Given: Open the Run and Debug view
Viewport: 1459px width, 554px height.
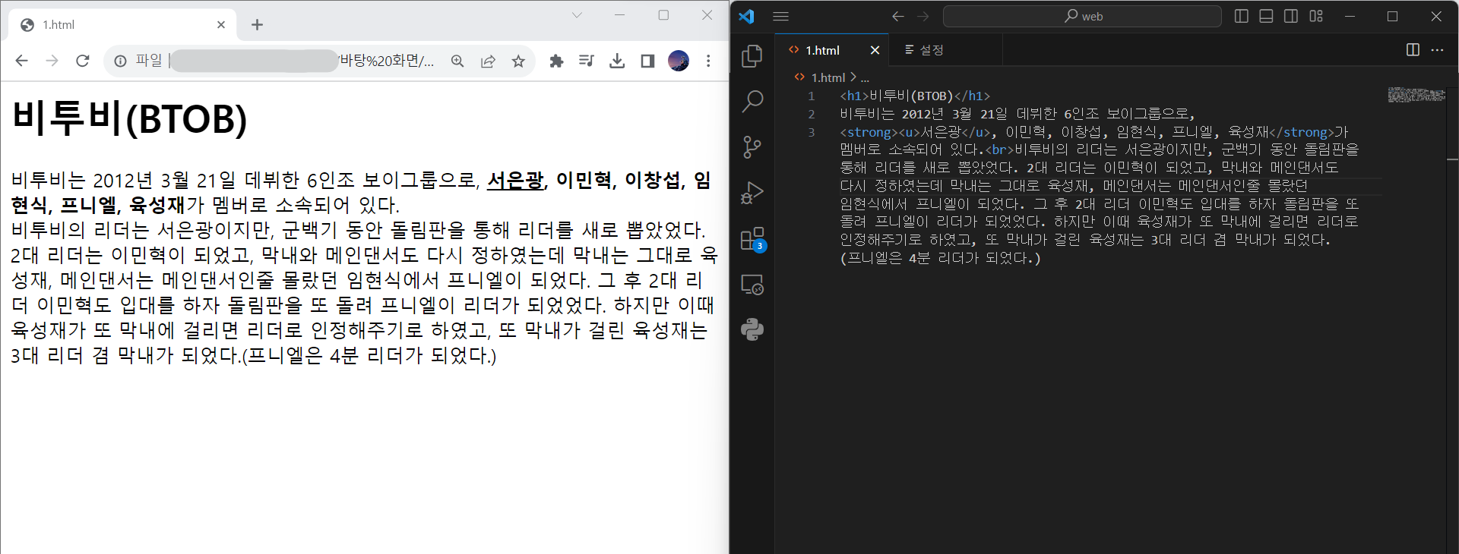Looking at the screenshot, I should pos(752,193).
